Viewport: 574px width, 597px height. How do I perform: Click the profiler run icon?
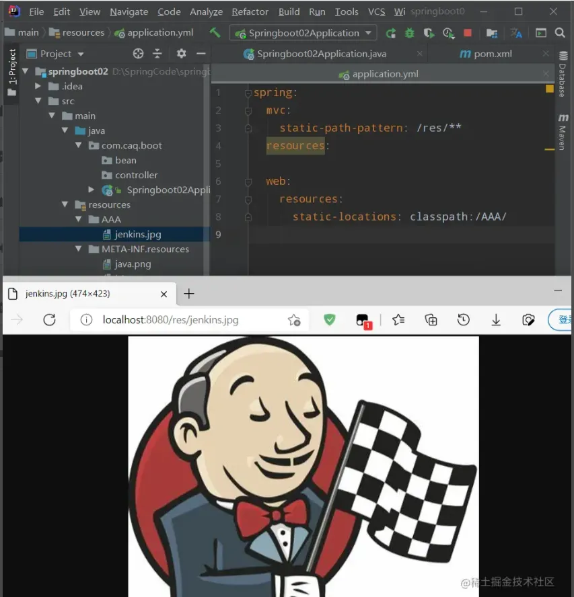(449, 33)
